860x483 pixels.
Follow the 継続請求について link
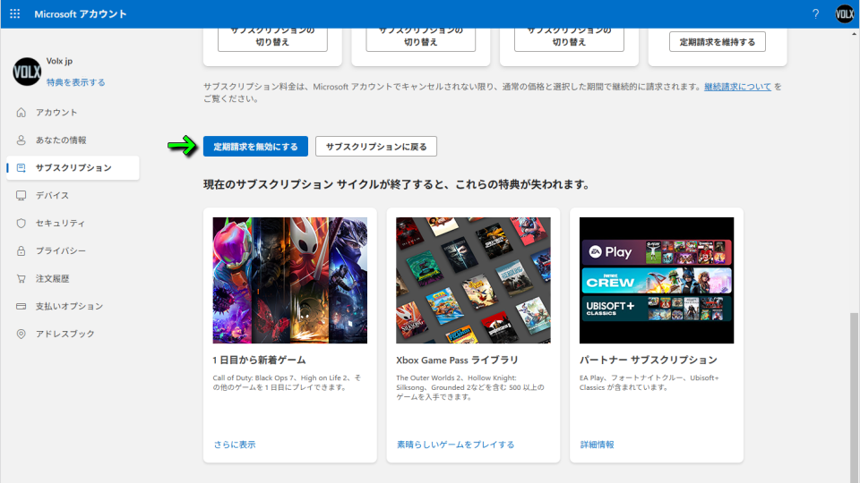point(737,87)
